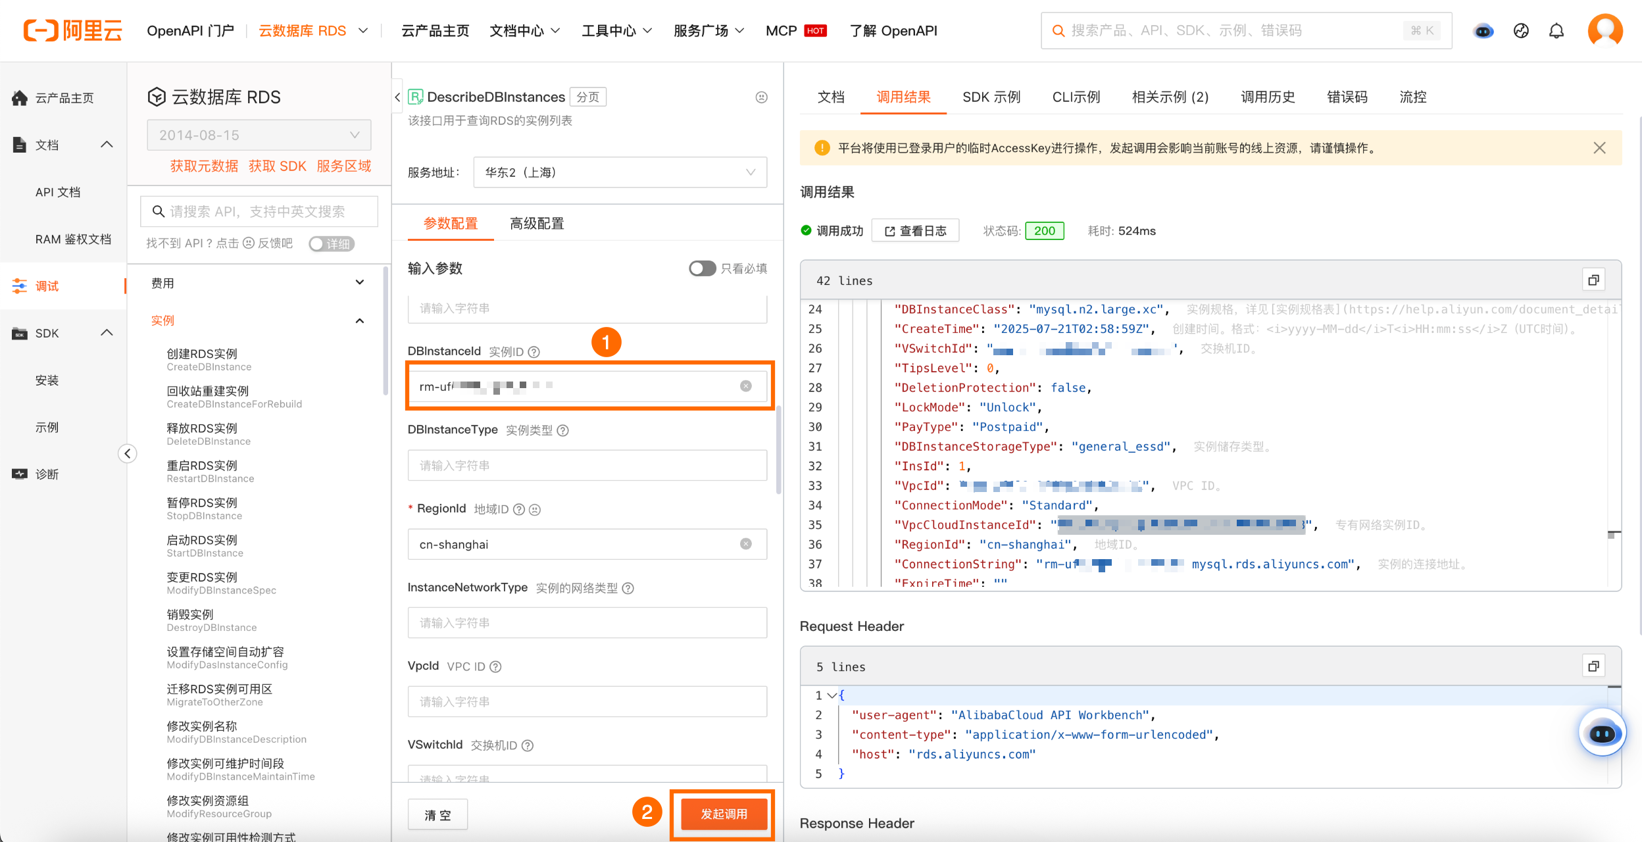Click the 获取元数据 link
The width and height of the screenshot is (1642, 842).
(204, 166)
